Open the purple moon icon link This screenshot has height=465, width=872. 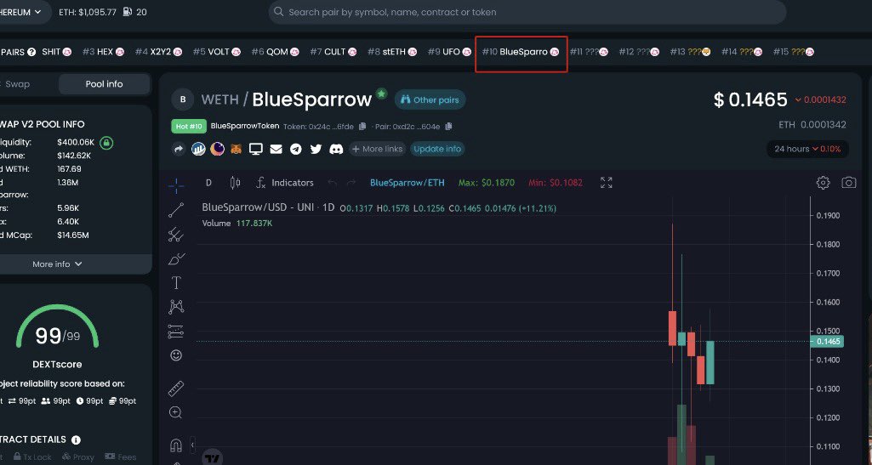(x=218, y=149)
